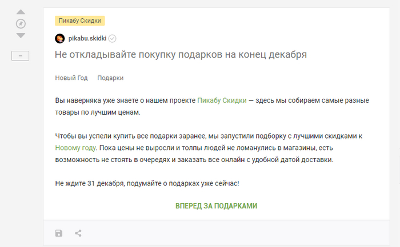This screenshot has width=400, height=247.
Task: Follow the green «Новому году» link
Action: click(76, 148)
